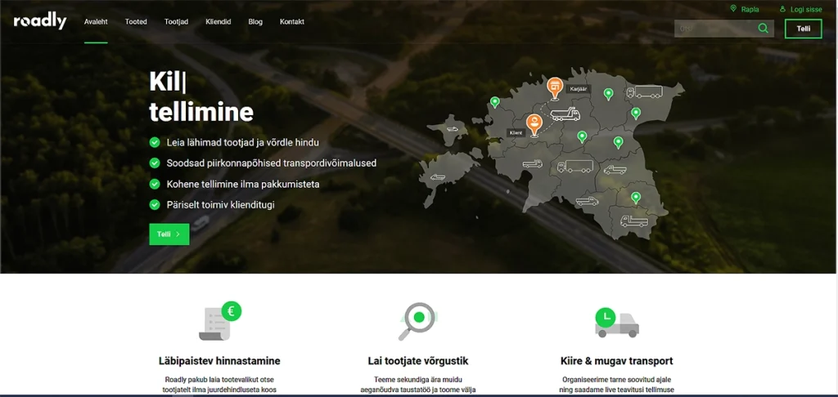
Task: Click the orange Karjäär quarry map pin
Action: (x=555, y=86)
